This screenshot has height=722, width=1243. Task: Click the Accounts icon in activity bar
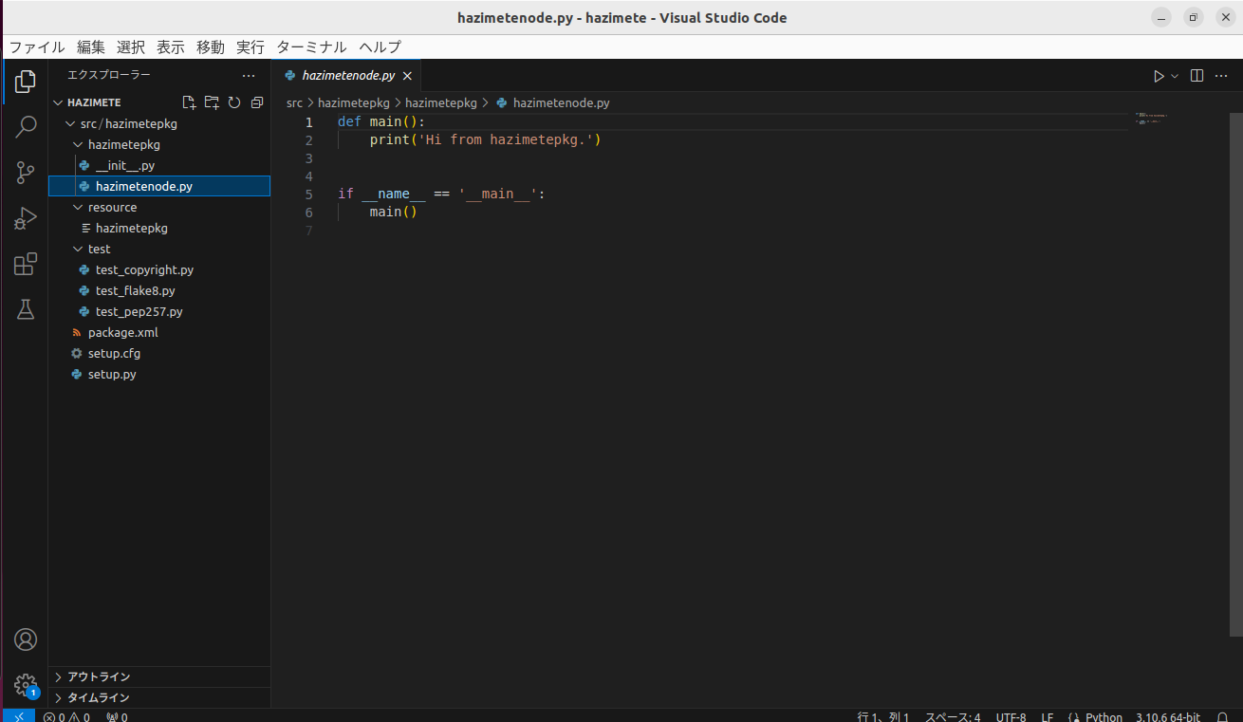26,639
